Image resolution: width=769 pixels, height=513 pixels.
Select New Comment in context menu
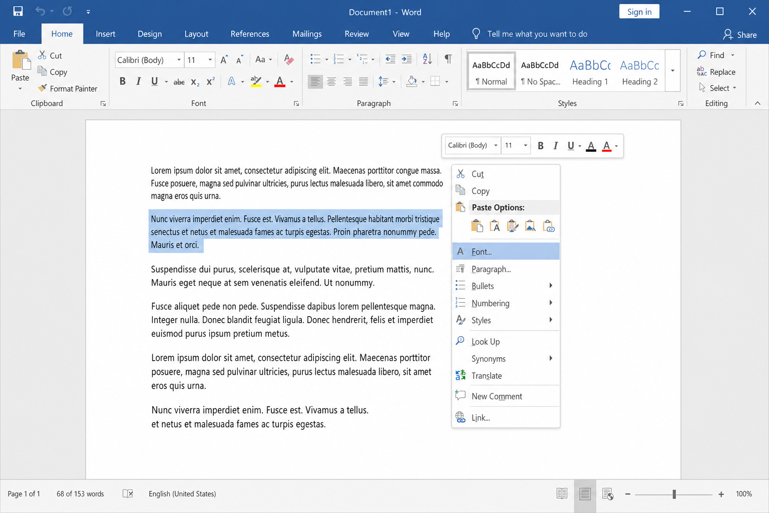point(506,396)
